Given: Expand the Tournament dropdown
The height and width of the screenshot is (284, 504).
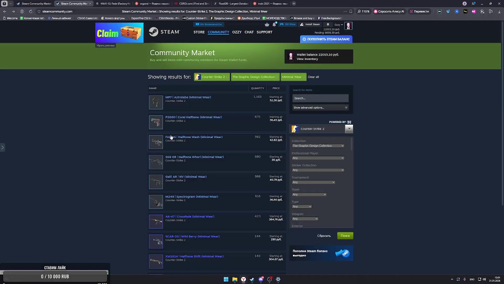Looking at the screenshot, I should click(x=313, y=182).
